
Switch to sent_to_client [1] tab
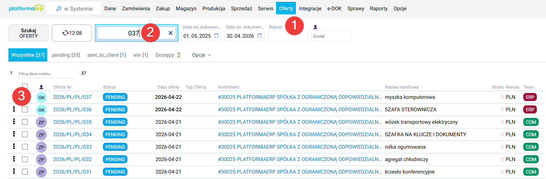pyautogui.click(x=107, y=55)
